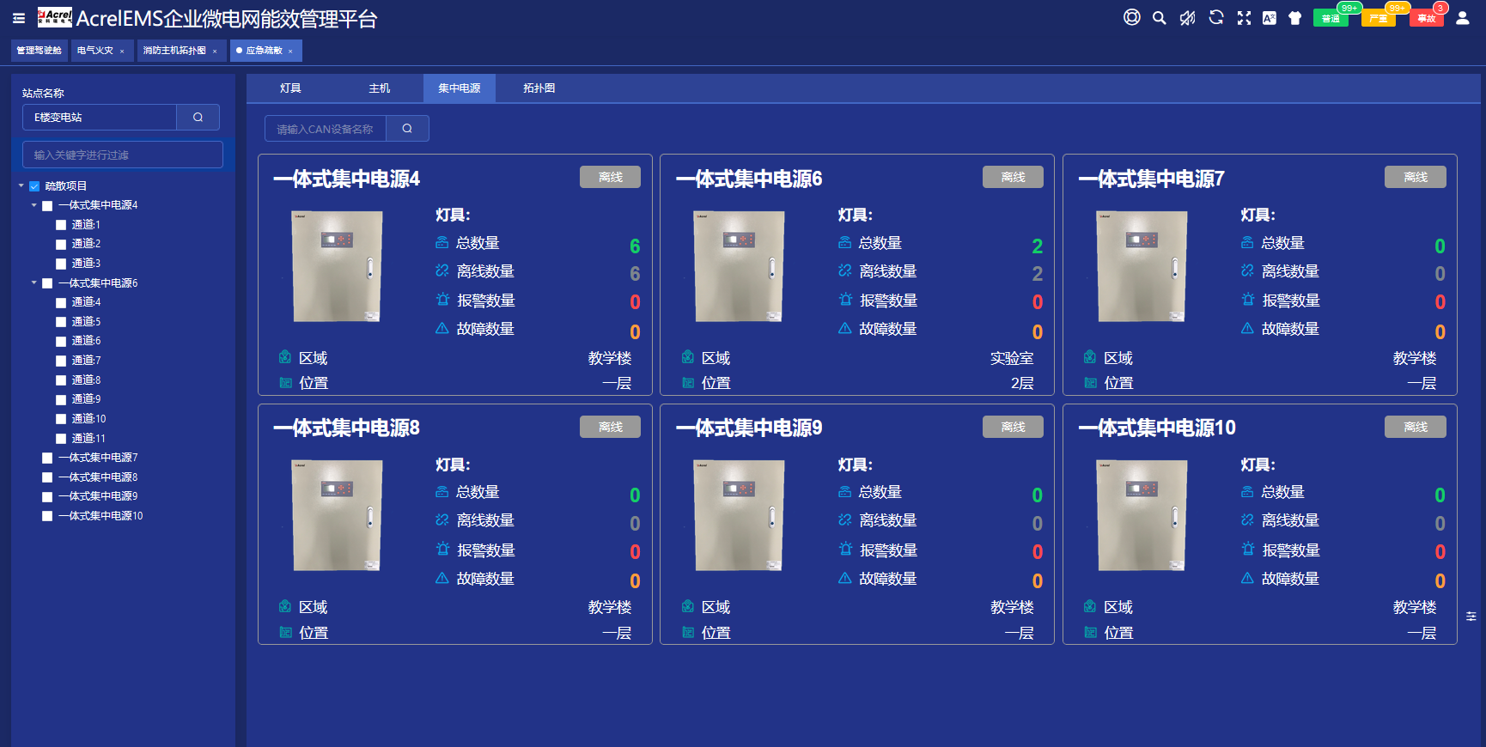Check the 通道:1 checkbox
The height and width of the screenshot is (747, 1486).
61,225
